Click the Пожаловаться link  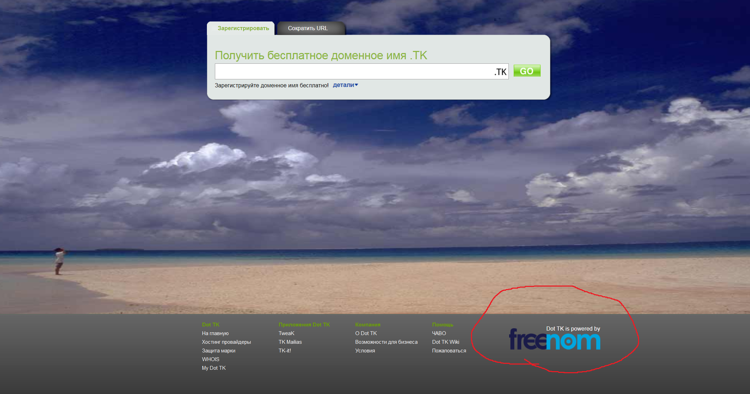(449, 351)
